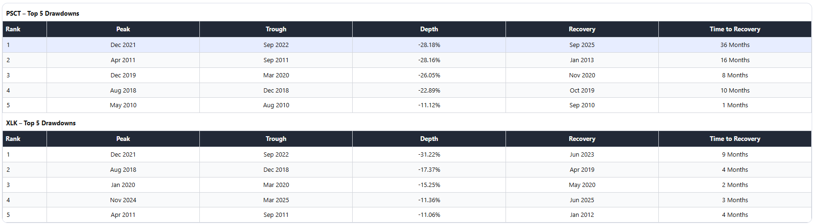The height and width of the screenshot is (224, 815).
Task: Click the Jan 2013 recovery cell
Action: point(581,60)
